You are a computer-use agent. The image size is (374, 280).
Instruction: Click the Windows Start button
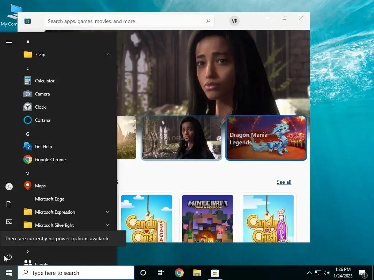pyautogui.click(x=9, y=273)
